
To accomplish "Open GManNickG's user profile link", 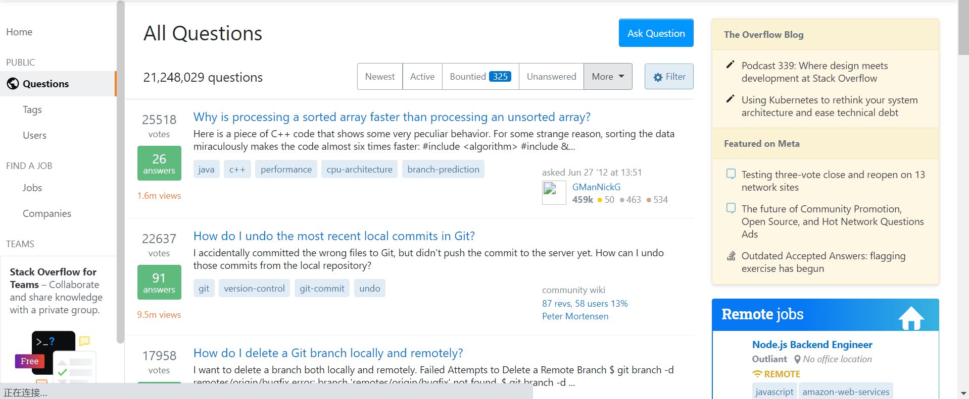I will (x=596, y=187).
